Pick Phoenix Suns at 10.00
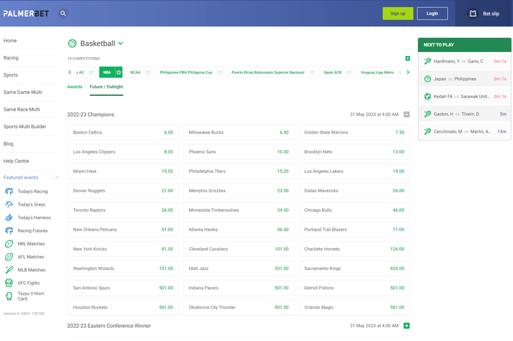513x341 pixels. [x=238, y=152]
